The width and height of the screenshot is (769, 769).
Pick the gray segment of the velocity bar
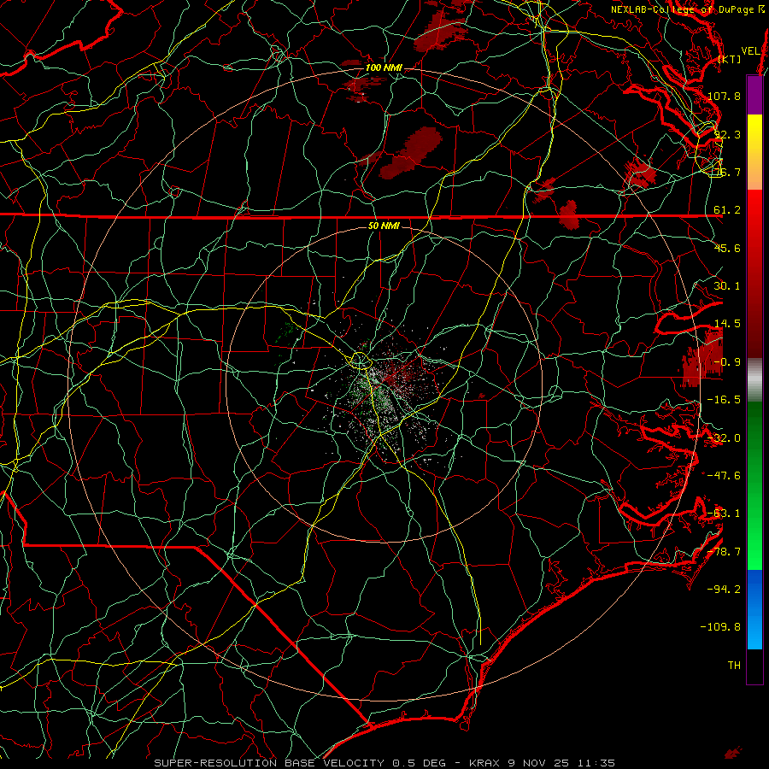754,379
